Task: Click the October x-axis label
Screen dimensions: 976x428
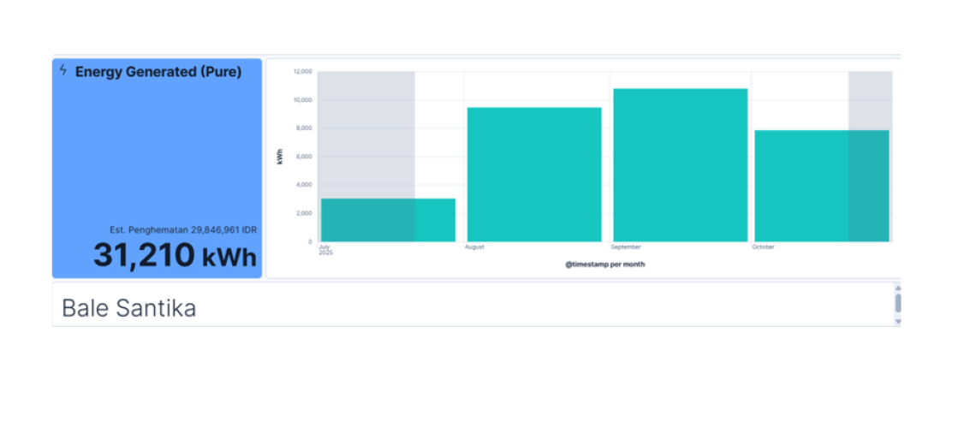Action: point(763,247)
